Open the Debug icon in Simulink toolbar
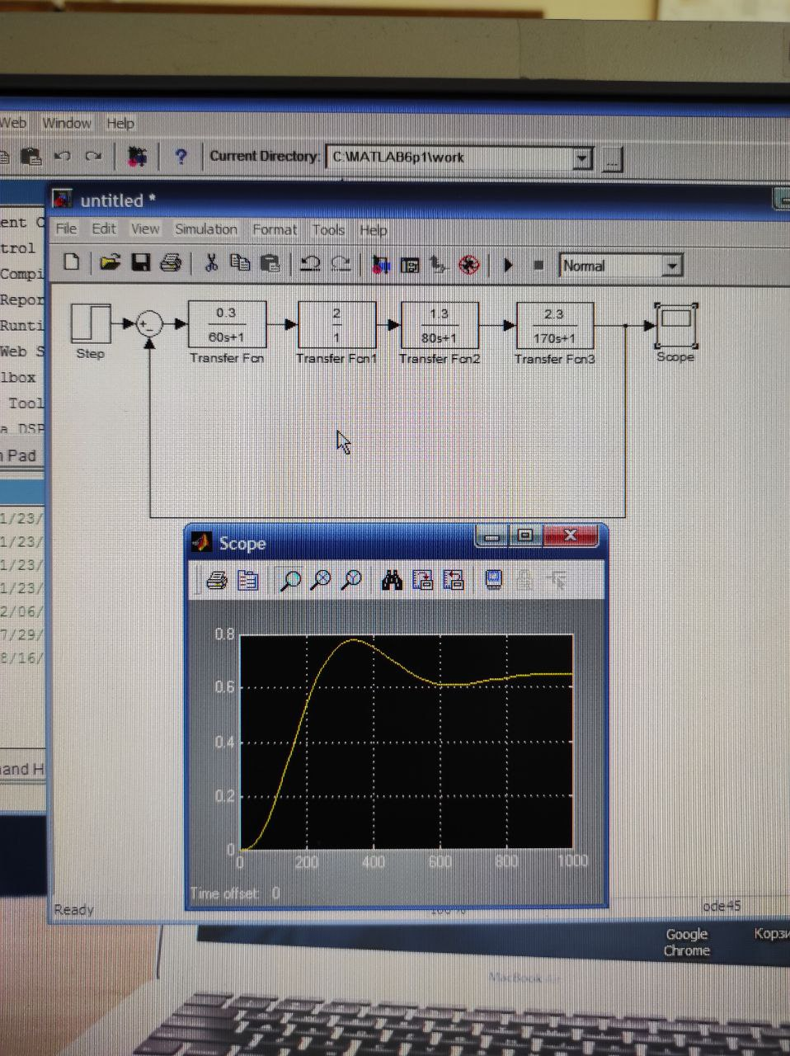This screenshot has height=1056, width=790. 468,265
